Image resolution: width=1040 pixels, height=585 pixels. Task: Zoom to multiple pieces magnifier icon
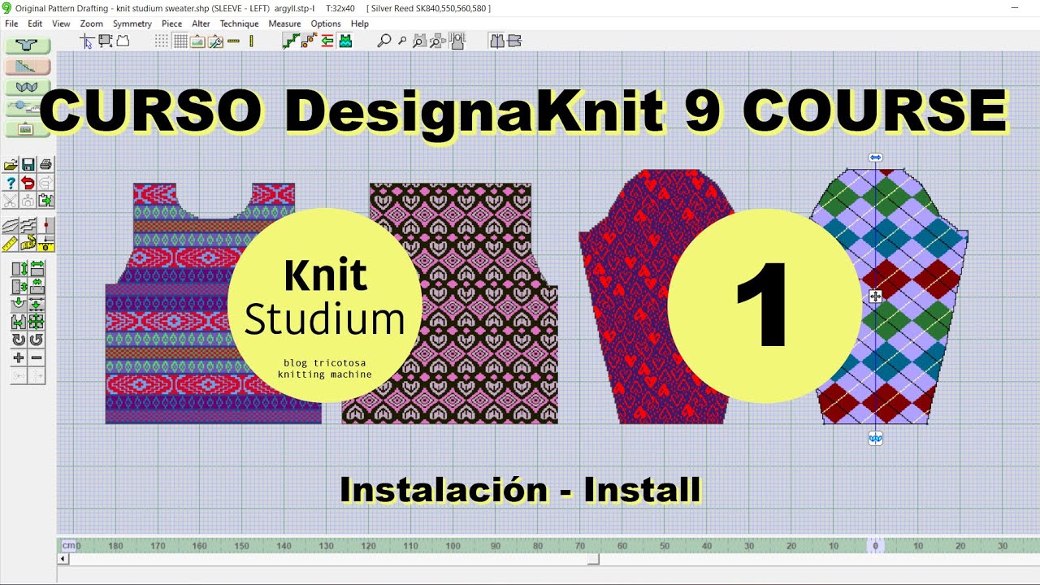point(438,41)
